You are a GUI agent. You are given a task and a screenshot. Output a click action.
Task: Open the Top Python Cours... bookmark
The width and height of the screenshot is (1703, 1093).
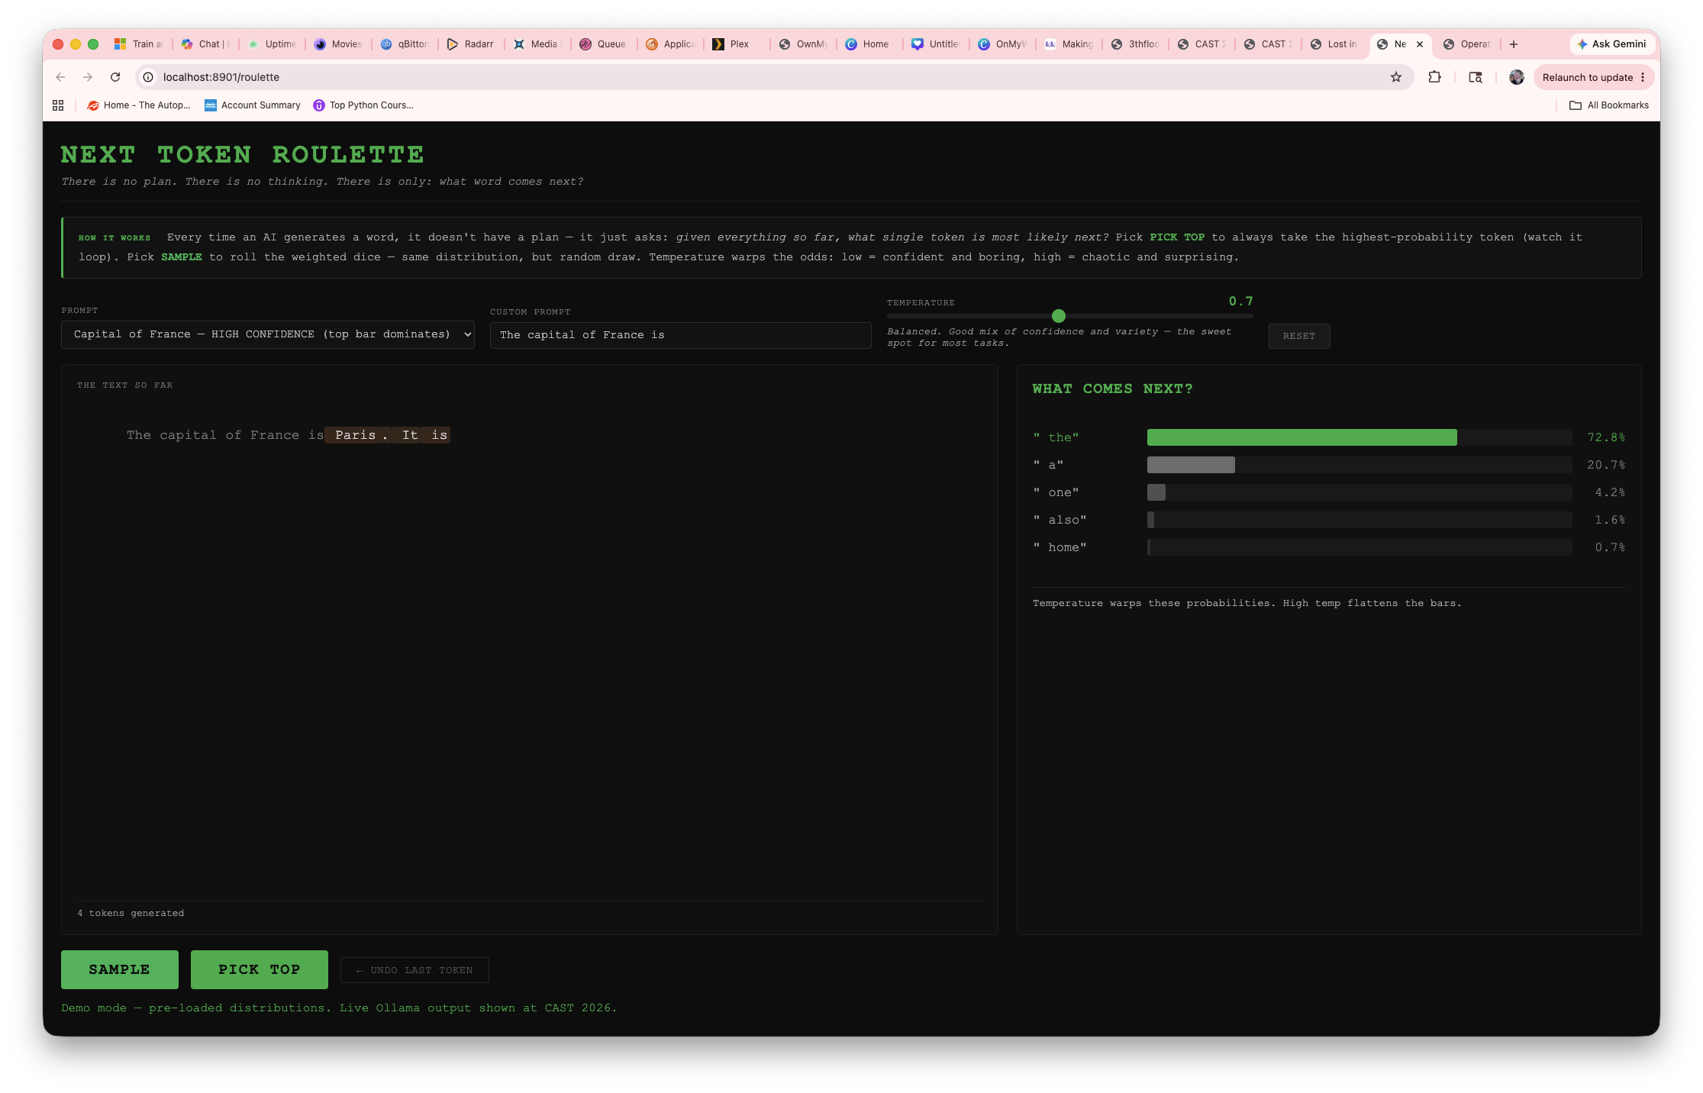[x=363, y=105]
